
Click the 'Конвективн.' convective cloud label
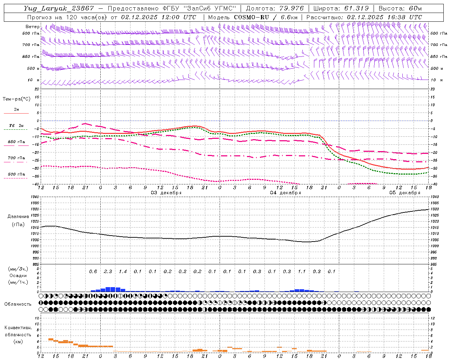click(18, 328)
